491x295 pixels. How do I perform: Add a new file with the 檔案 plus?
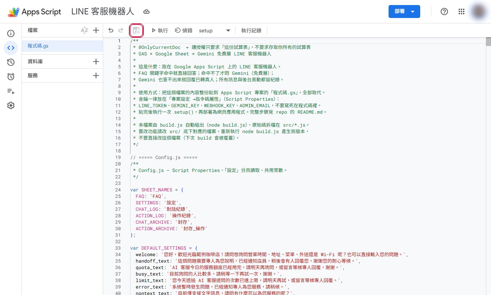96,31
